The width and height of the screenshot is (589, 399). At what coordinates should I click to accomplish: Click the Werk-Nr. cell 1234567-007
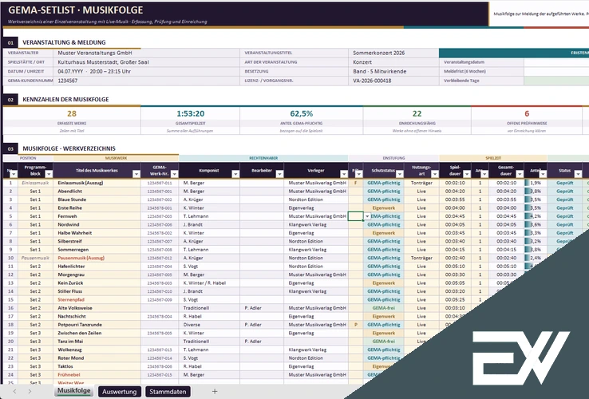[x=160, y=241]
